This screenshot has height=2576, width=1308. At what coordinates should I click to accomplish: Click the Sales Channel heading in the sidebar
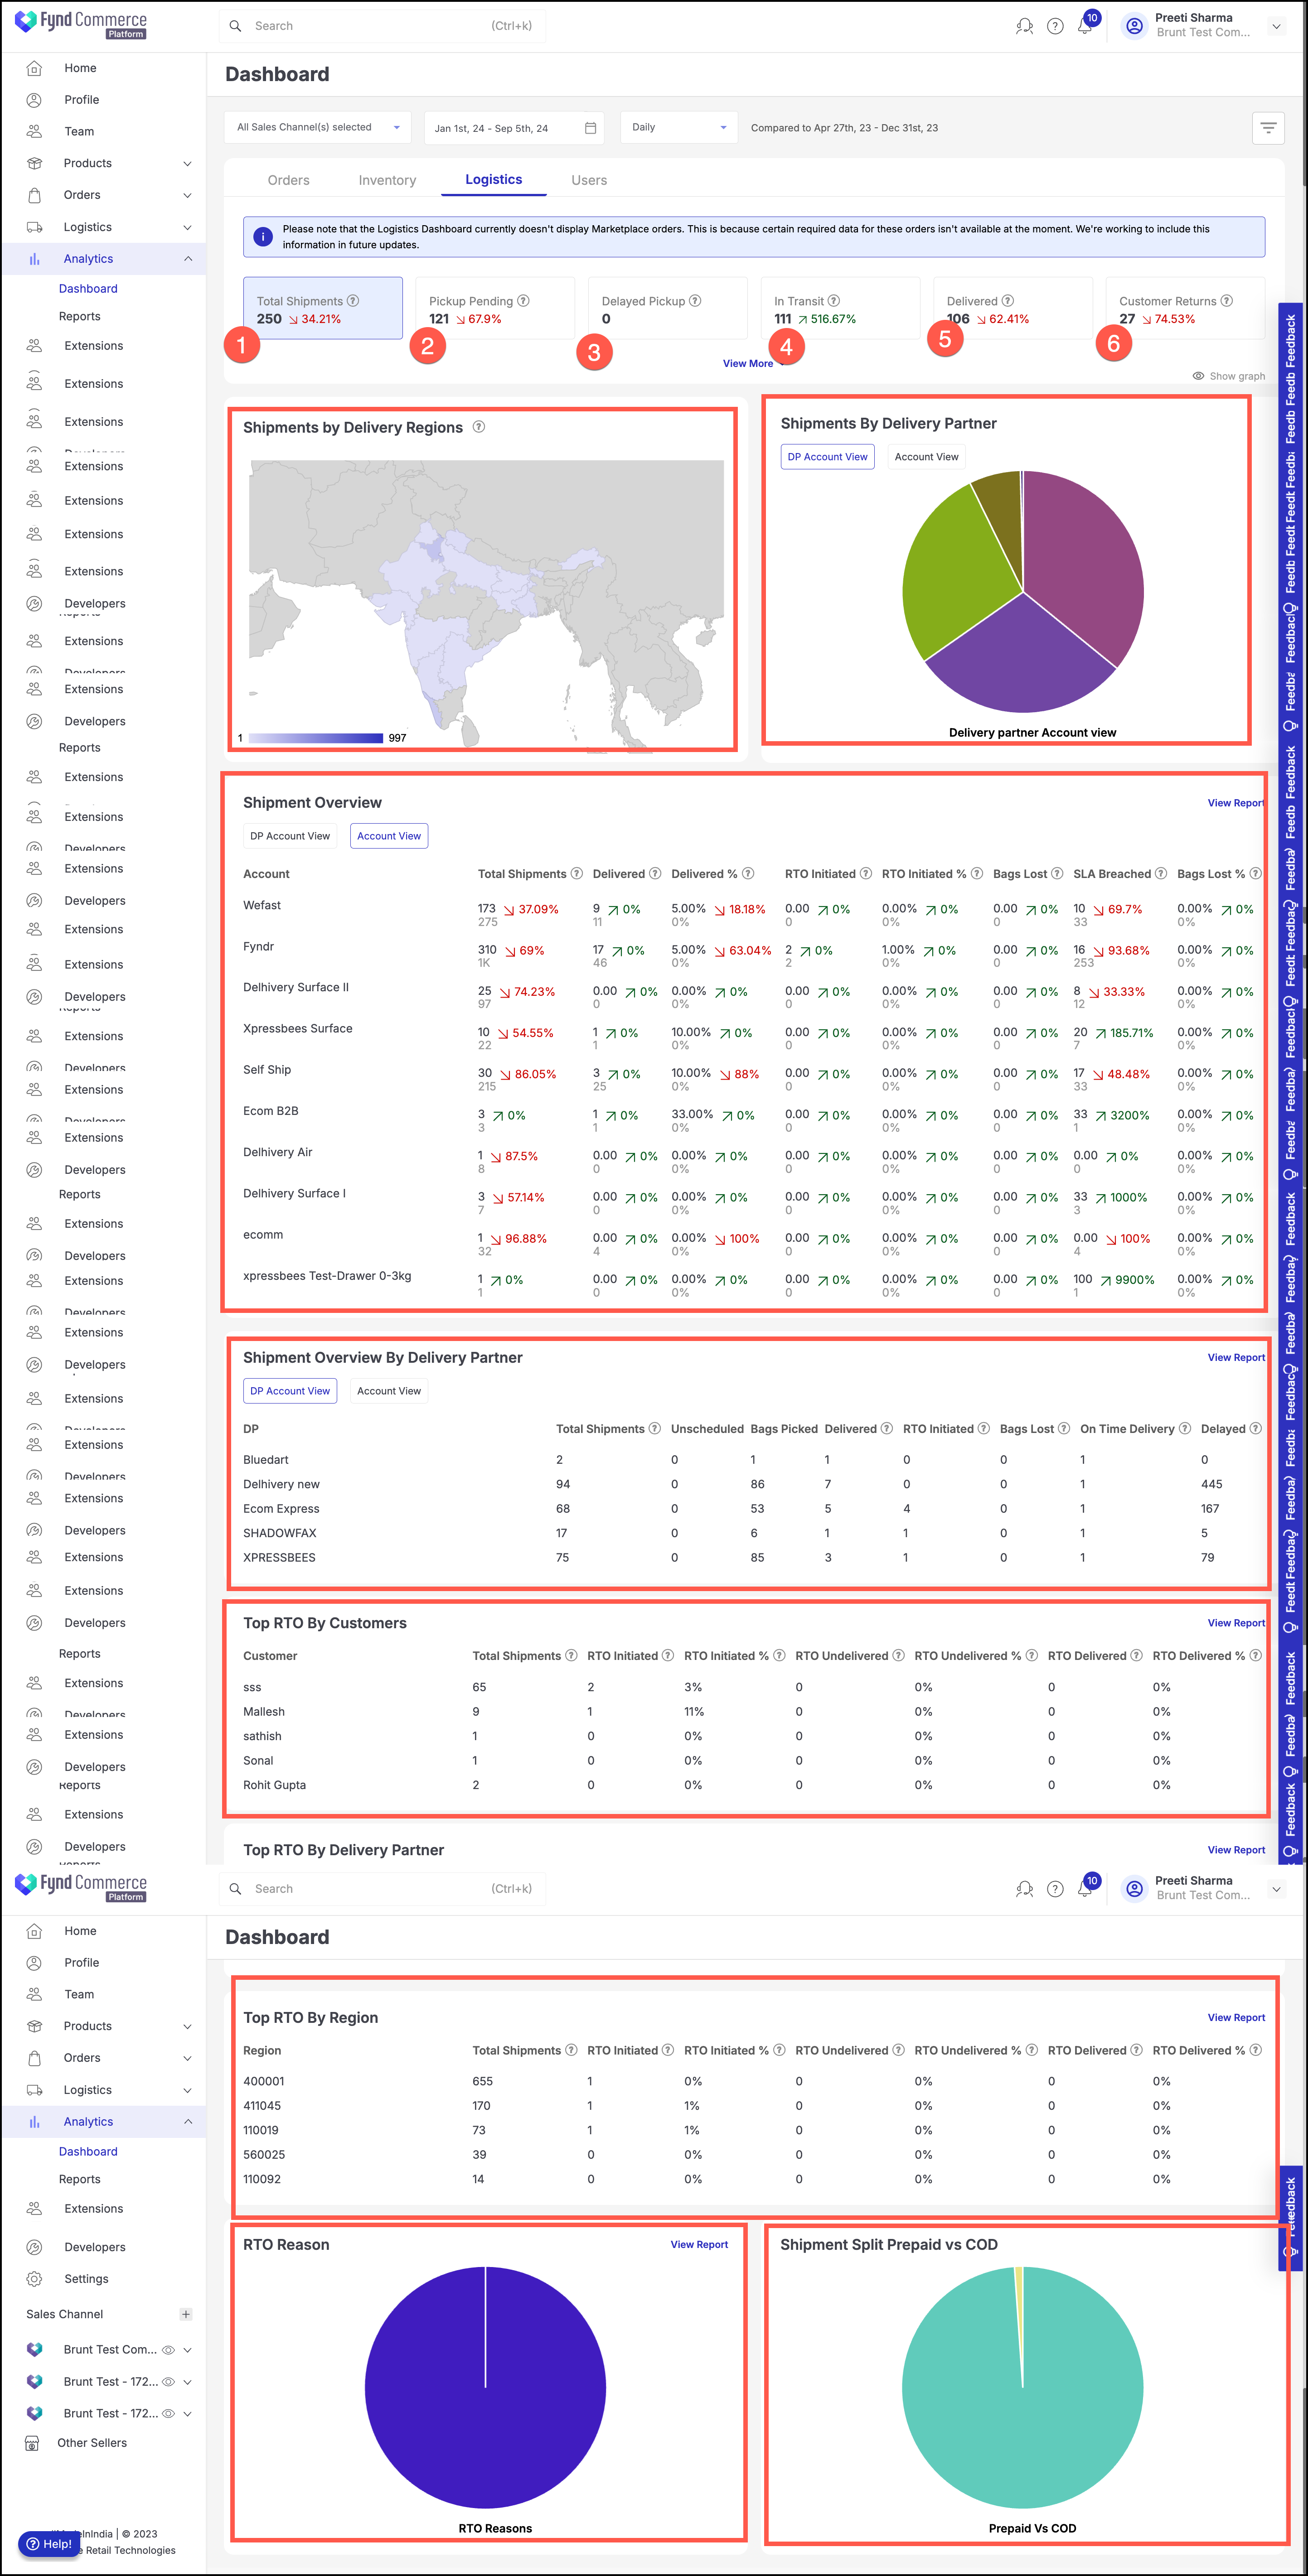pyautogui.click(x=64, y=2314)
